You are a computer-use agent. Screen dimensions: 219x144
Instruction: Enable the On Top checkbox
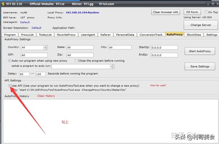[x=207, y=12]
